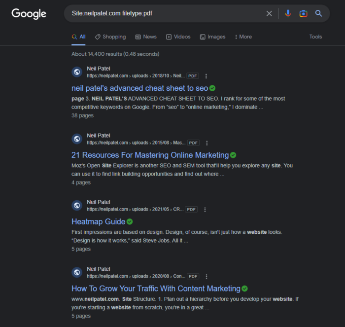This screenshot has width=345, height=327.
Task: Open options menu for the Content Marketing result
Action: pyautogui.click(x=207, y=276)
